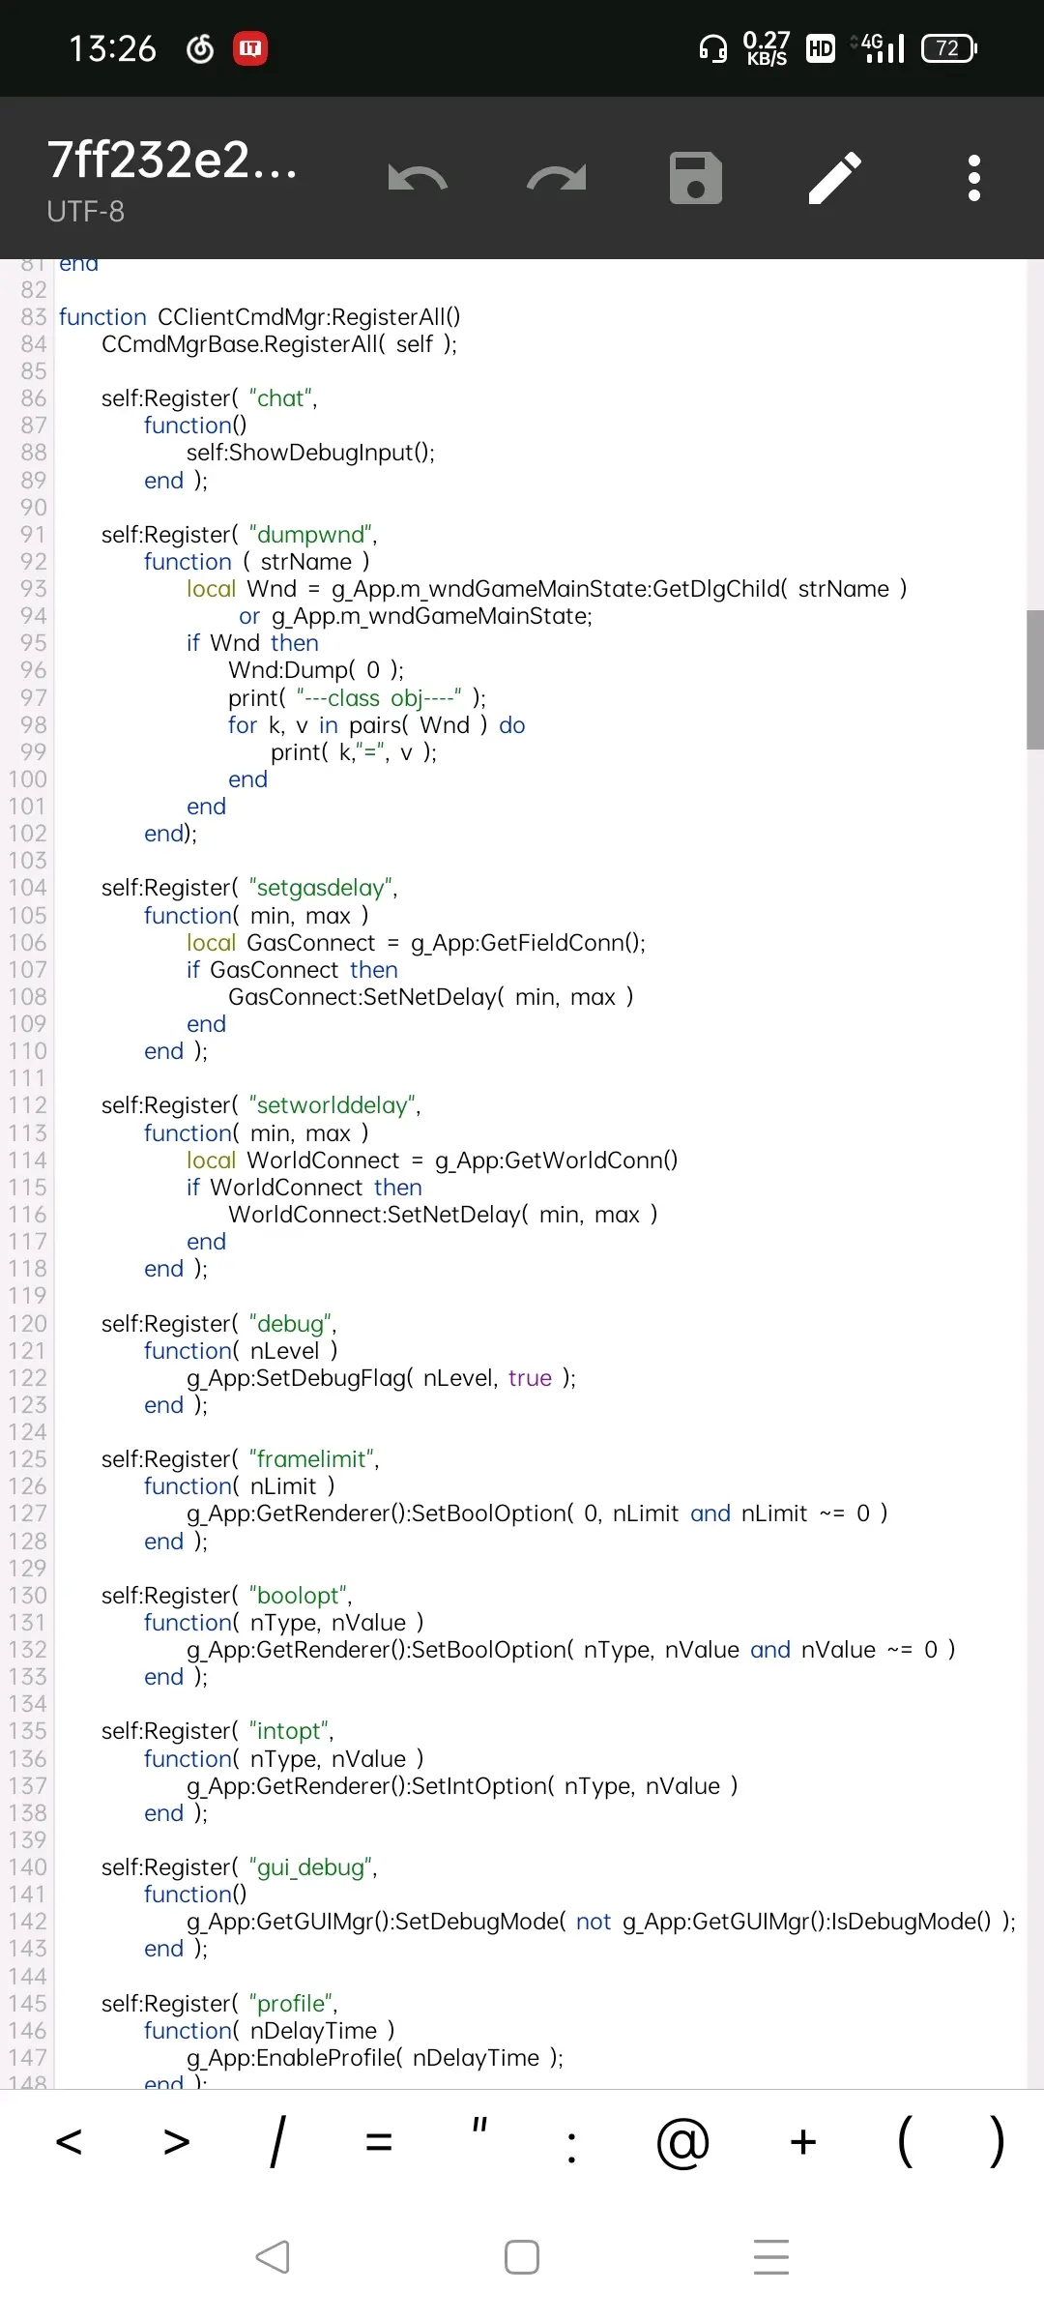Tap the redo arrow icon
The image size is (1044, 2321).
click(x=556, y=178)
